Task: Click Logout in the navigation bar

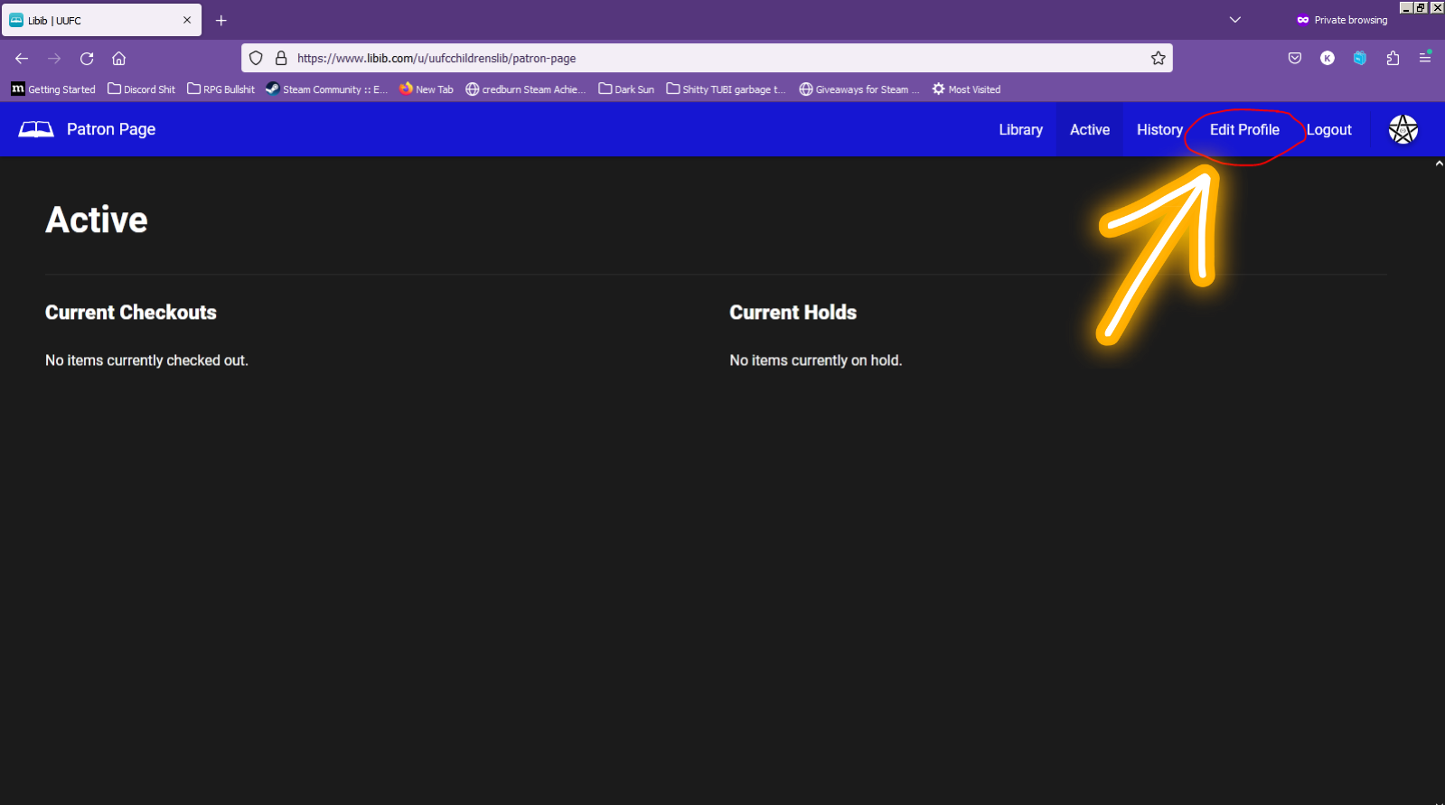Action: (x=1329, y=130)
